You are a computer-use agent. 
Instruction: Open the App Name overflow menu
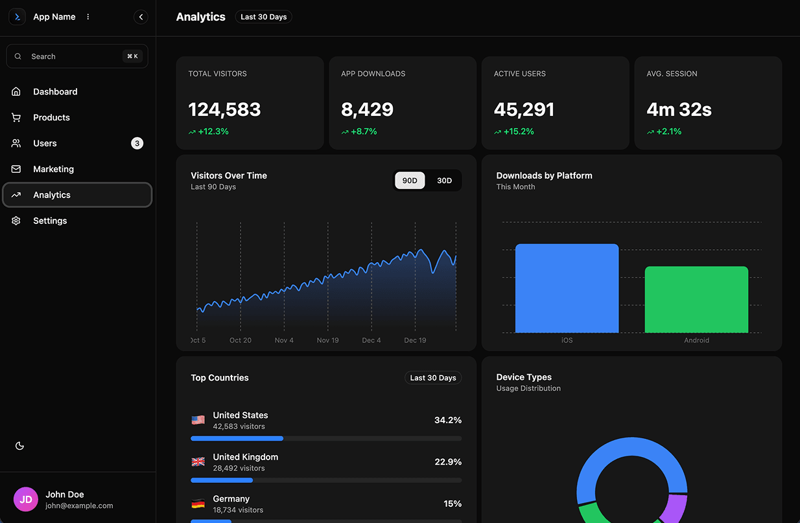88,16
